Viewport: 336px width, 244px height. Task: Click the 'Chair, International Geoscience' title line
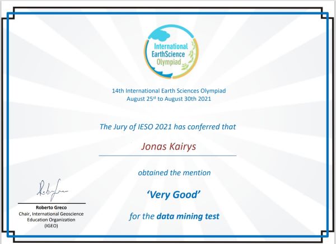52,214
